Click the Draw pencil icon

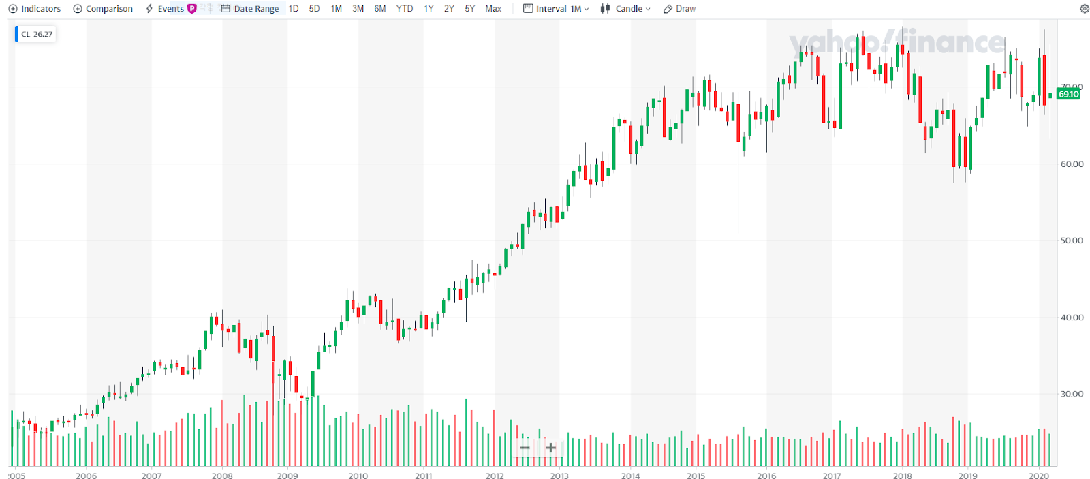(668, 9)
